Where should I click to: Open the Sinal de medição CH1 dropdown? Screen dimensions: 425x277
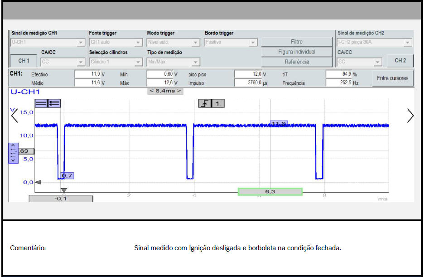[x=48, y=42]
